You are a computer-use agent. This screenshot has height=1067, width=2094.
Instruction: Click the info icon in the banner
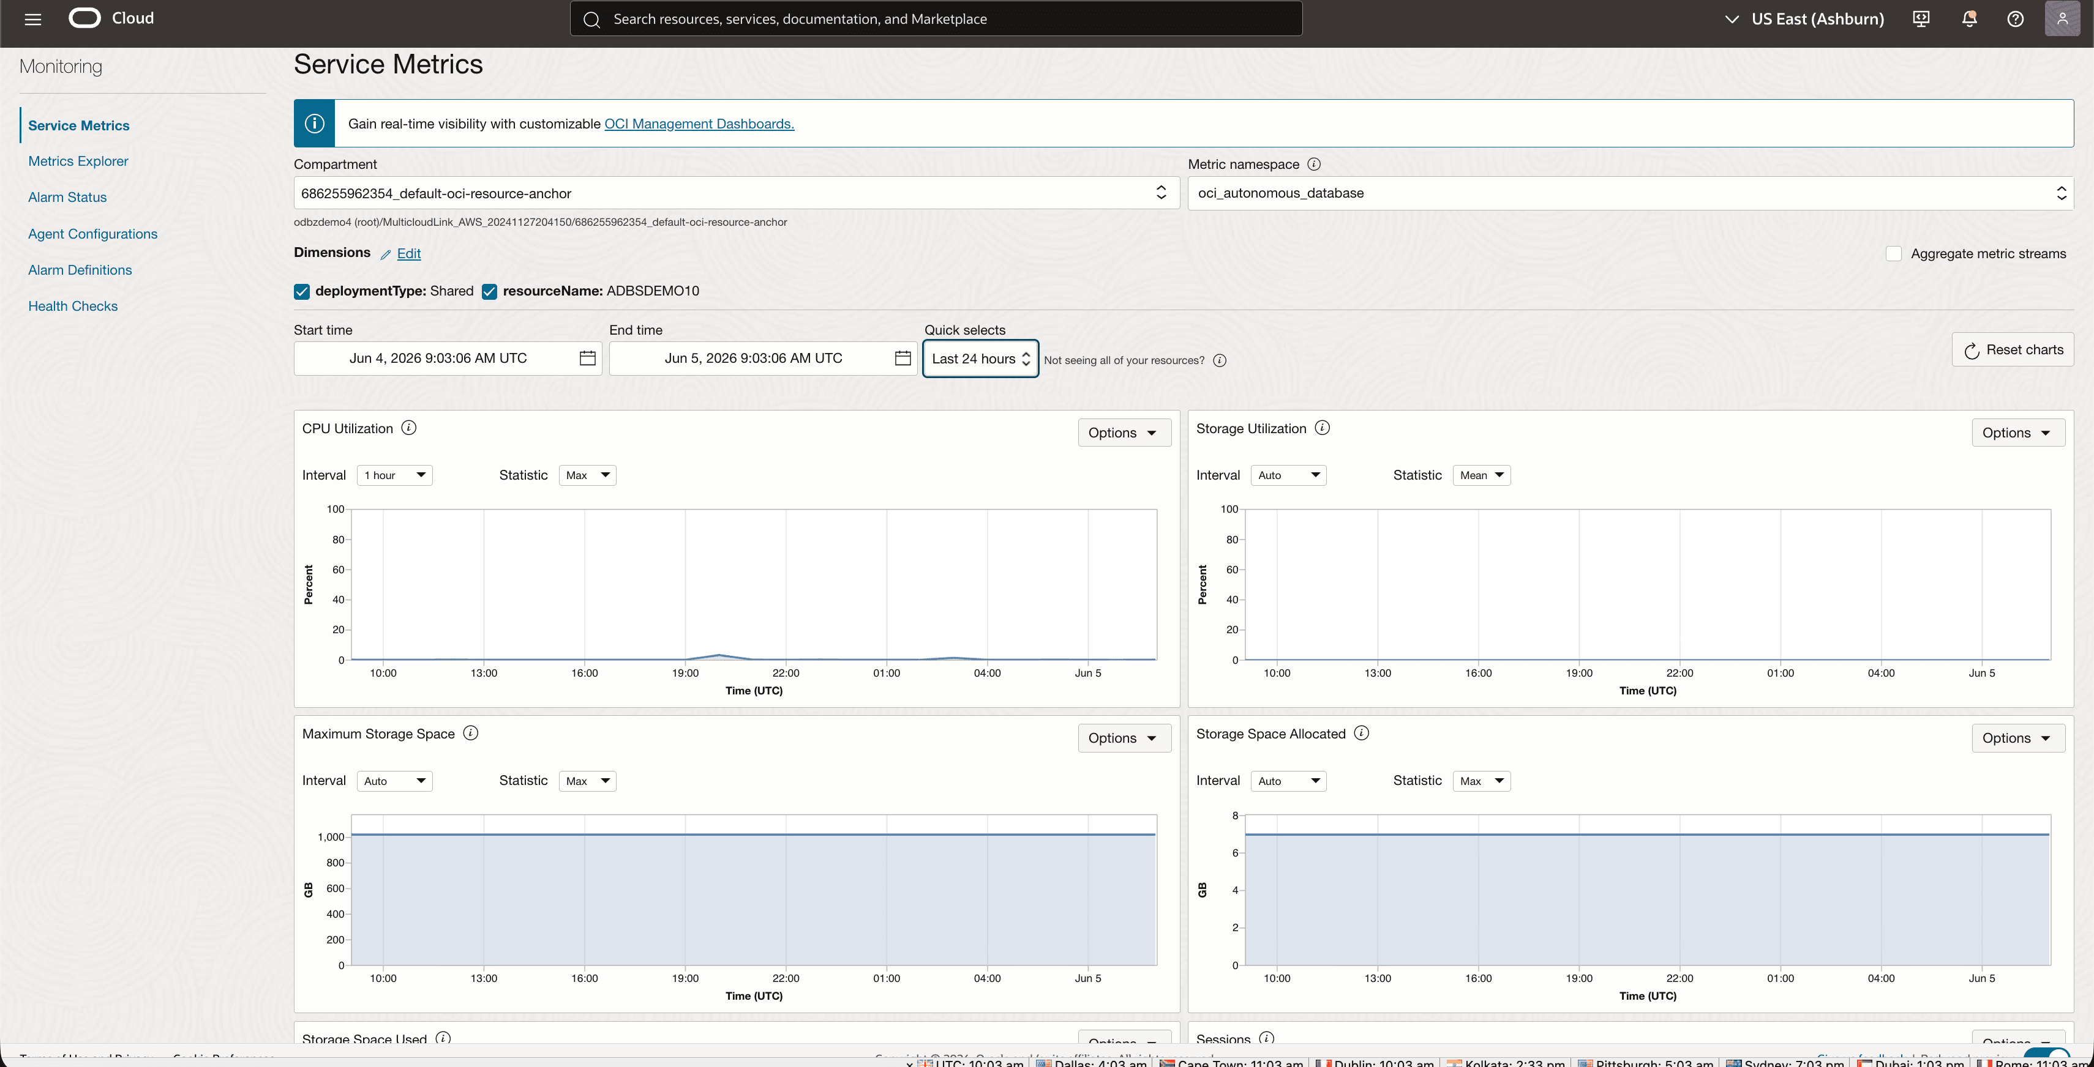[315, 124]
